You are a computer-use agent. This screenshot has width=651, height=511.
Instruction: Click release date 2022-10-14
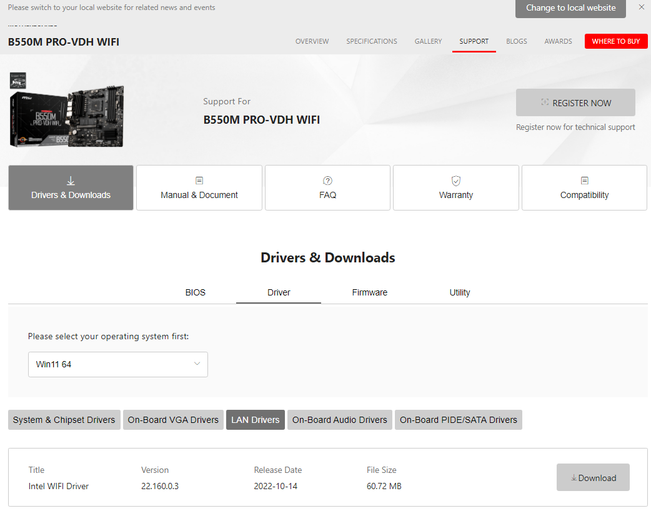276,486
